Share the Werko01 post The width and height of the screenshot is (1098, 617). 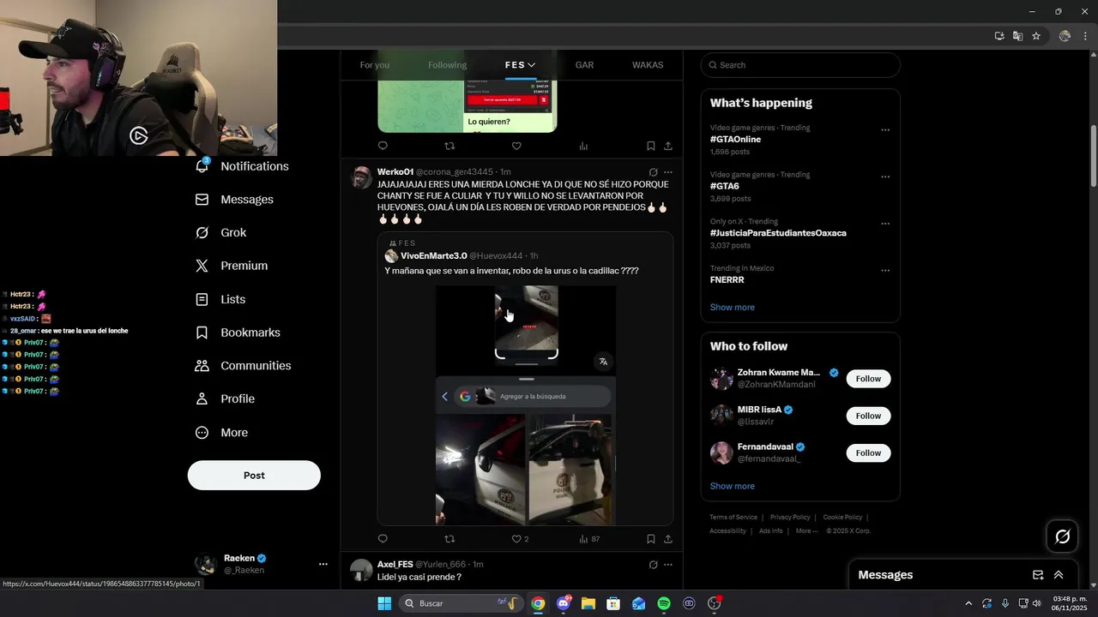click(668, 539)
